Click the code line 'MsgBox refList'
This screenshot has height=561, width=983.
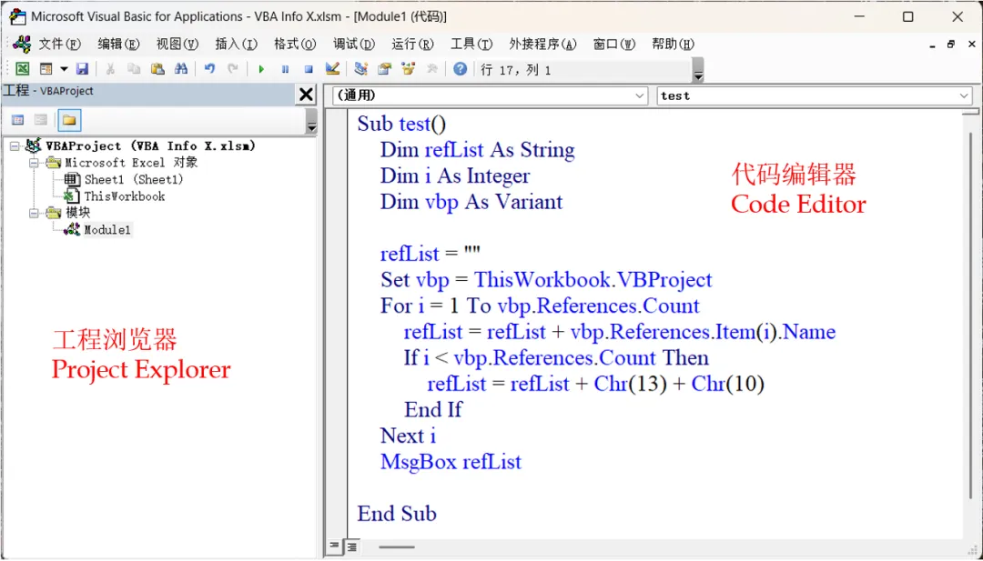click(x=451, y=462)
